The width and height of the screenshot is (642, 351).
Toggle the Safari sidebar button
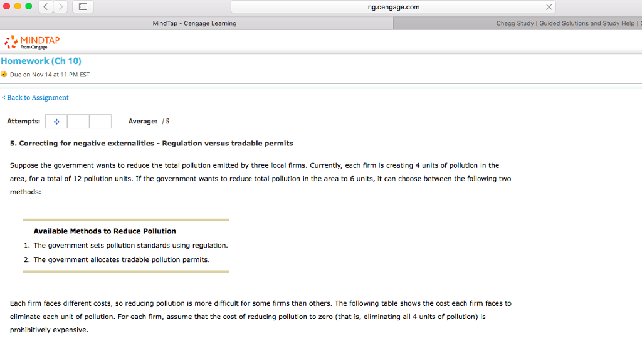83,6
